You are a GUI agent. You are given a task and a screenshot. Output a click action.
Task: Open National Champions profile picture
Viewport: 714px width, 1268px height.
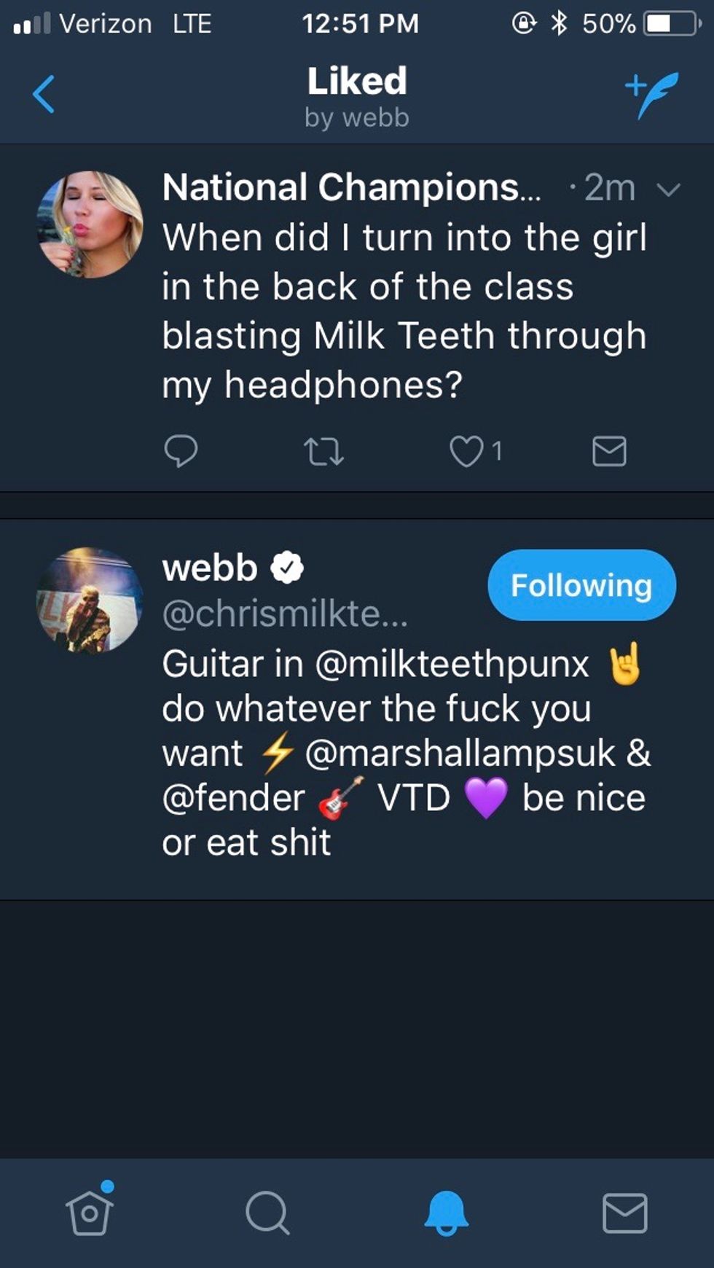tap(90, 224)
